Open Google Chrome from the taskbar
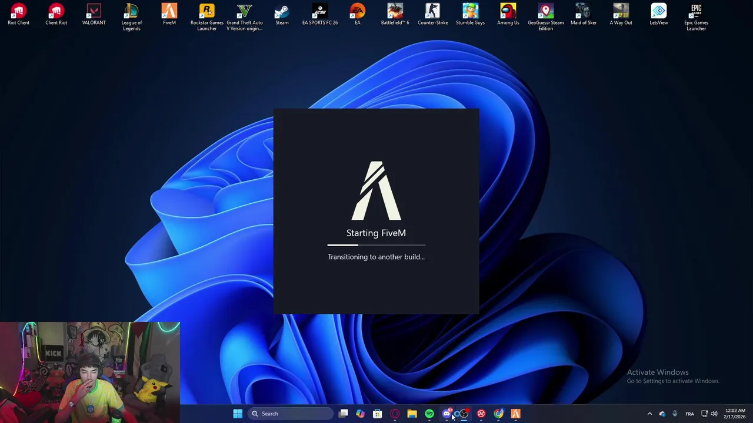Viewport: 753px width, 423px height. coord(498,414)
